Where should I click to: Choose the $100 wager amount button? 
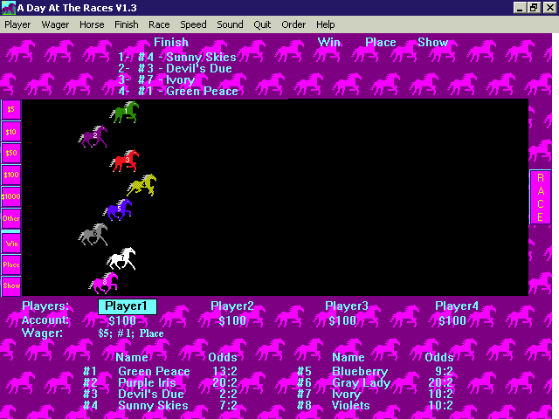tap(11, 175)
